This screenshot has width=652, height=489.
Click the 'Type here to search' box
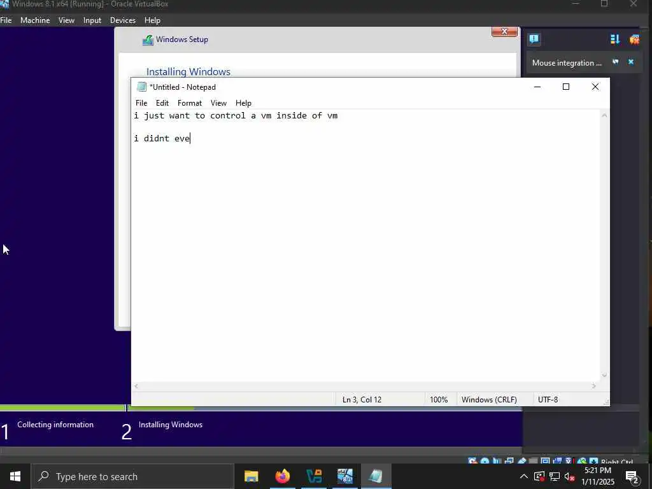(x=132, y=476)
